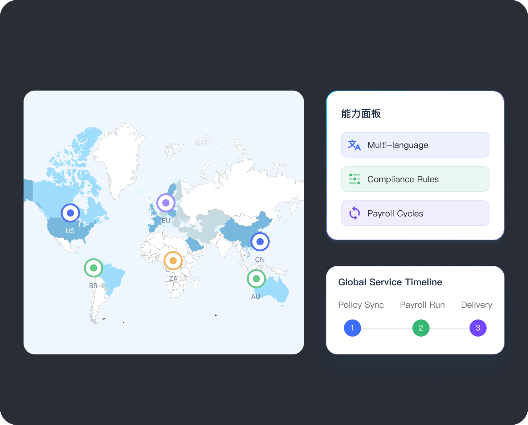Click the CN label on the map
Viewport: 528px width, 425px height.
point(260,260)
